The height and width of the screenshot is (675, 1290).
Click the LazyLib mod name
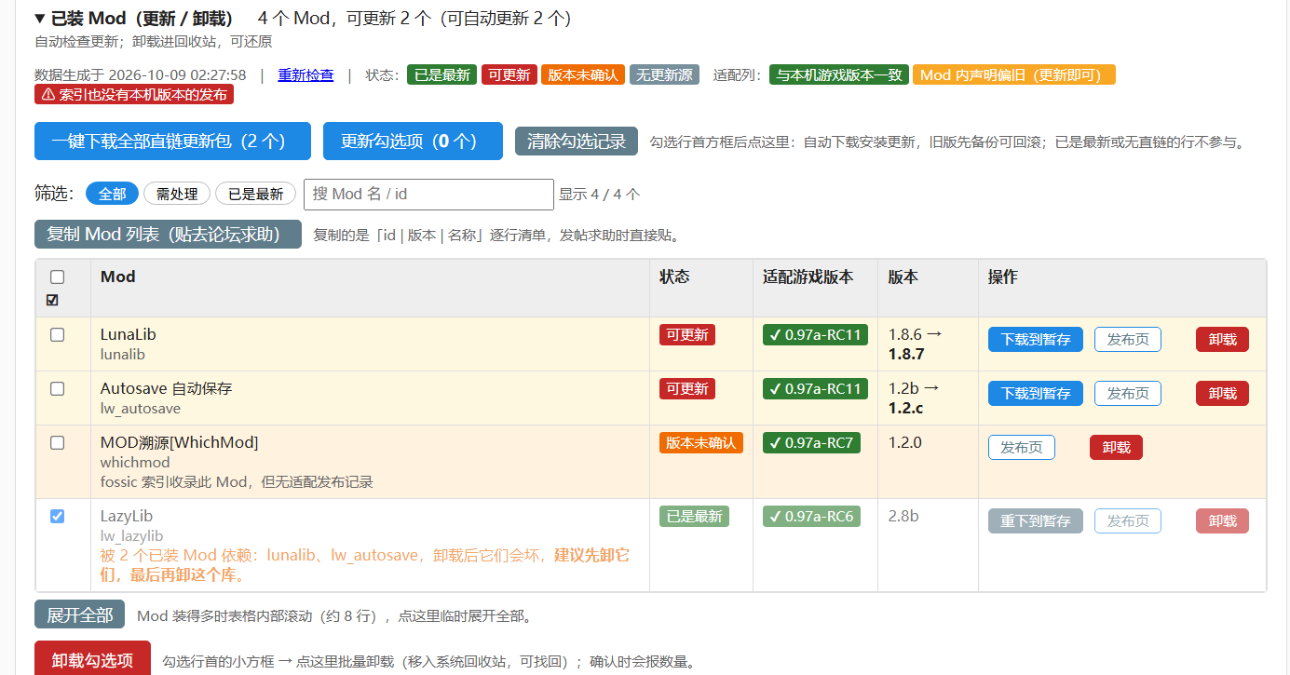[127, 516]
